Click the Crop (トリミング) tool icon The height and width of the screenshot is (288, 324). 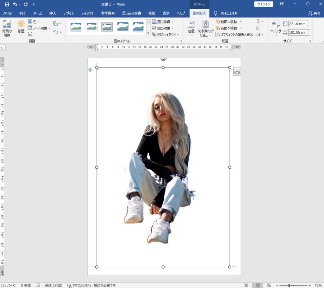click(x=275, y=24)
